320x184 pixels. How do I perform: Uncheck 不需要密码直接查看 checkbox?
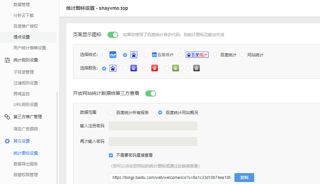[x=111, y=155]
